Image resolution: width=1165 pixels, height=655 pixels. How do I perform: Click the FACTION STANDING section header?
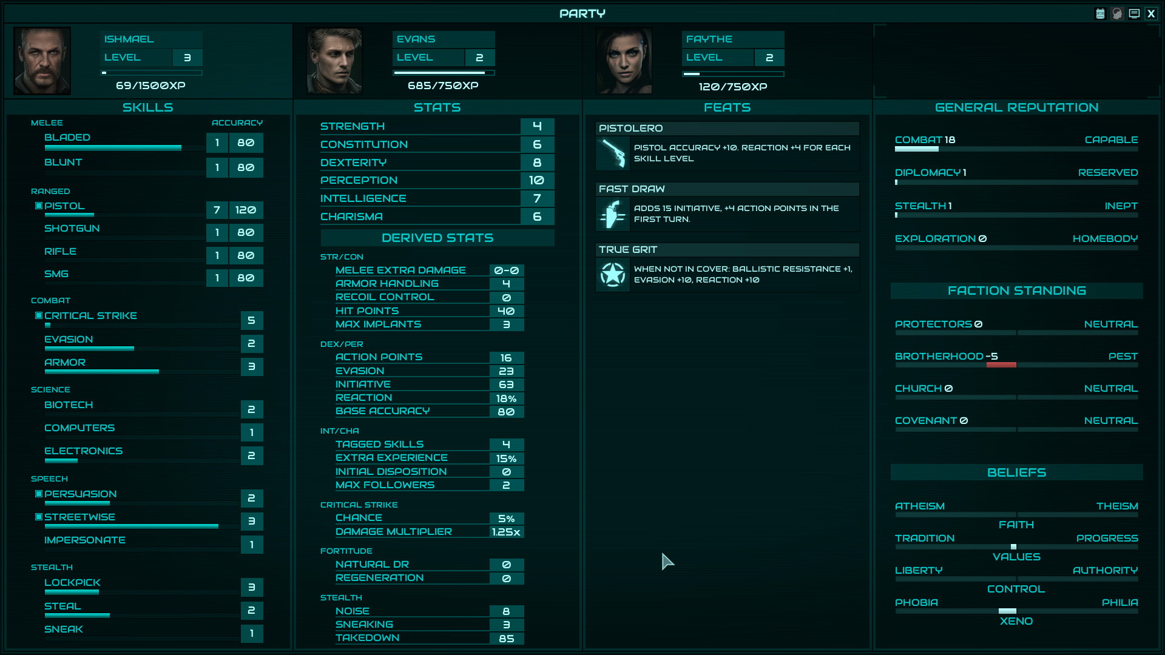coord(1016,291)
